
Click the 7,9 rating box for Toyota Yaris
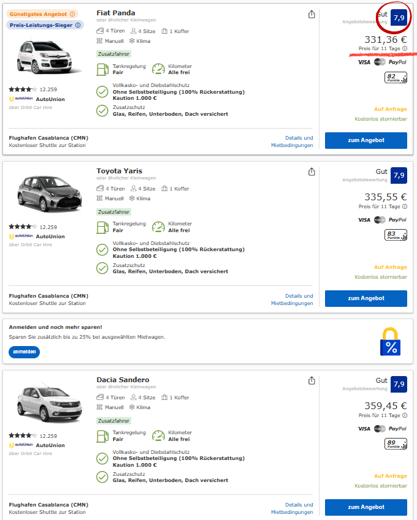click(399, 176)
